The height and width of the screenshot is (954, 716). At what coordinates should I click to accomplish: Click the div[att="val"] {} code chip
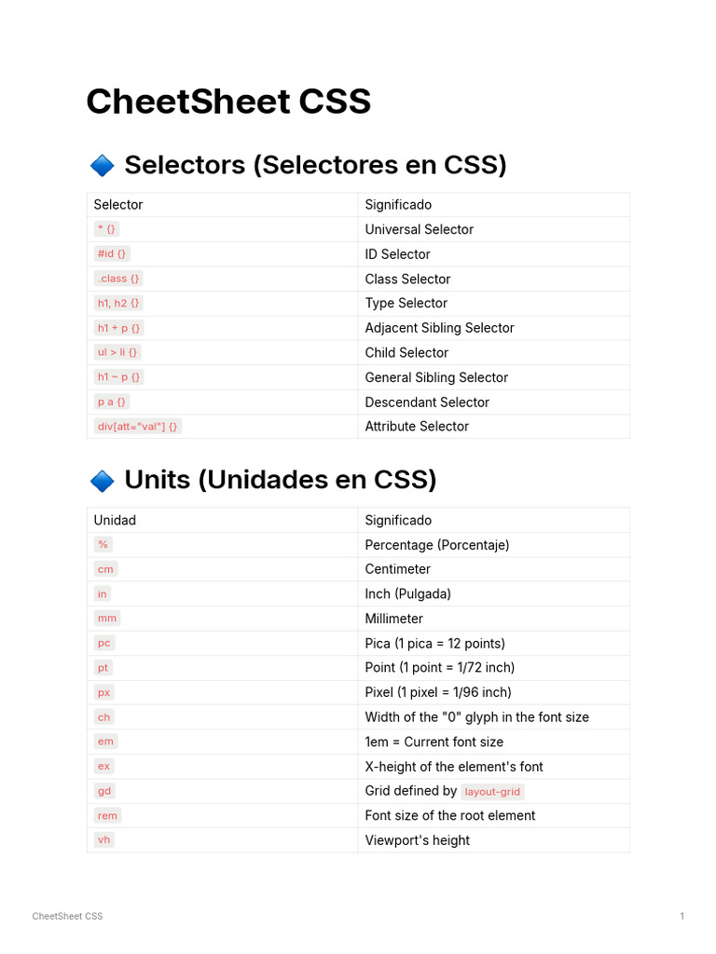click(138, 427)
